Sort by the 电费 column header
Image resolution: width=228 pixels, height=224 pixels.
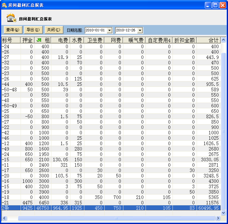[x=61, y=40]
